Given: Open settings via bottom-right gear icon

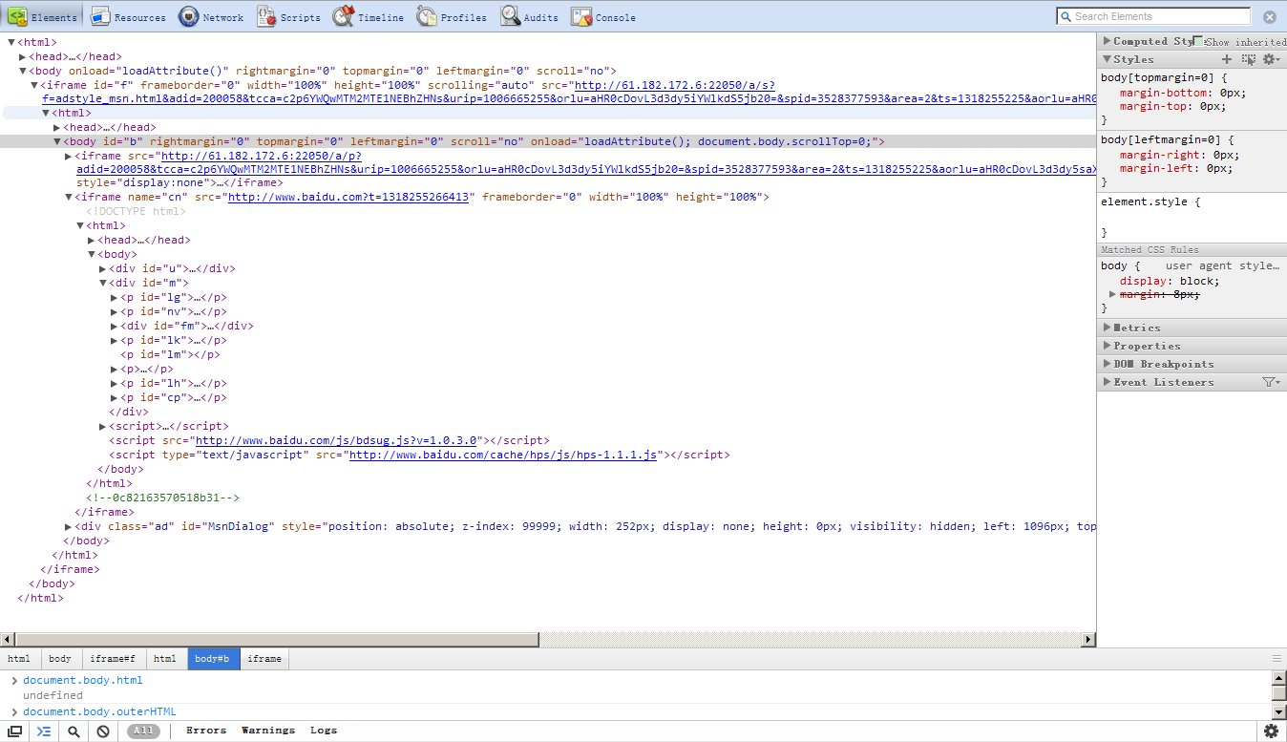Looking at the screenshot, I should (1271, 731).
